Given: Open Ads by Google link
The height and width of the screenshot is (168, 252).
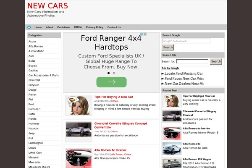Looking at the screenshot, I should pos(171,68).
